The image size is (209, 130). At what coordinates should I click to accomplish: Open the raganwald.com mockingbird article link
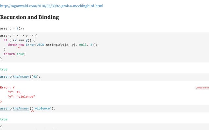pos(52,6)
